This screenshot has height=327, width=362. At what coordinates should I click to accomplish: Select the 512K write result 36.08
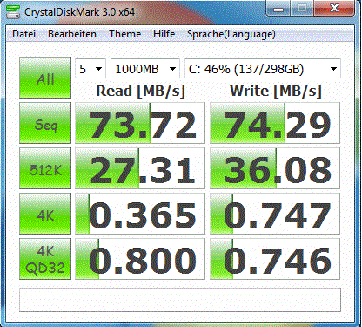275,168
